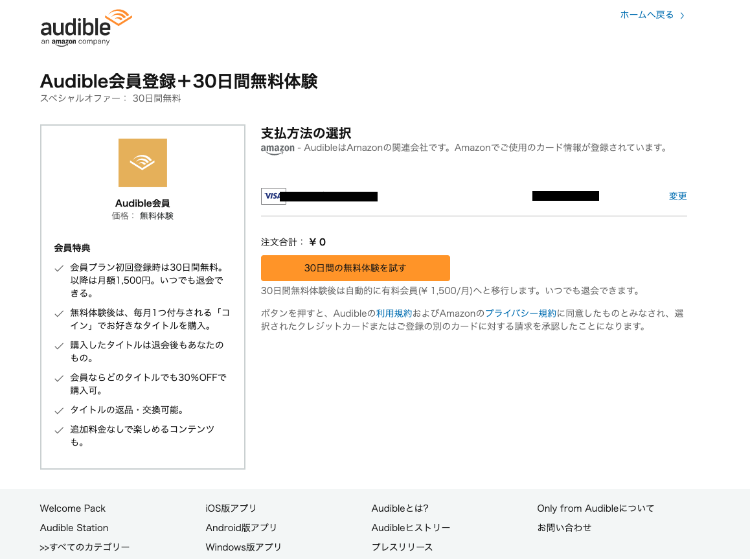Open the プライバシー規約 privacy link
This screenshot has width=750, height=559.
pos(521,314)
